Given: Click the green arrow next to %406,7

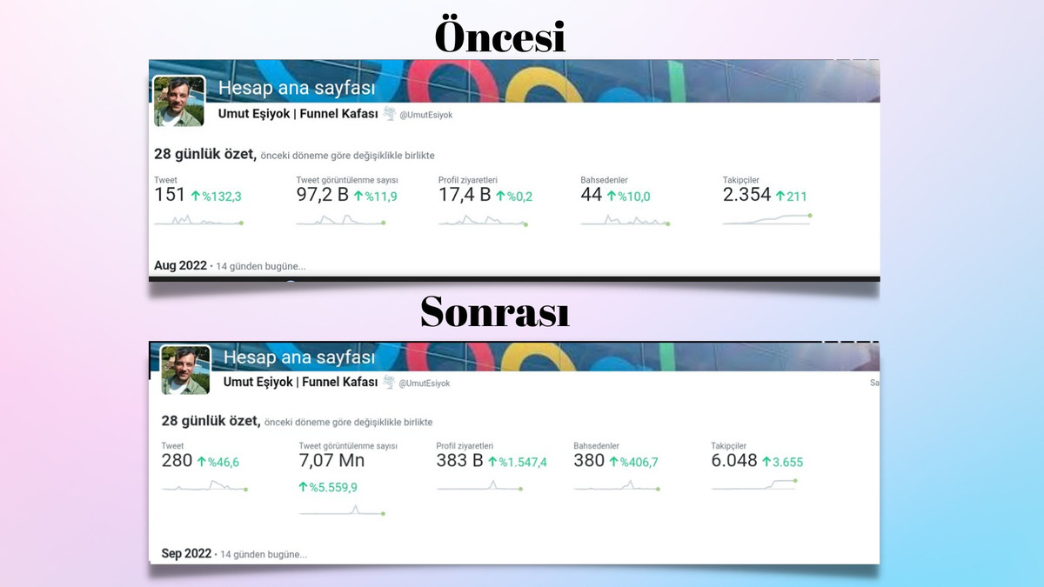Looking at the screenshot, I should (615, 462).
